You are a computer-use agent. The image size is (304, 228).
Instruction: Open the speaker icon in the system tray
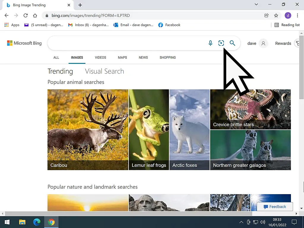263,222
